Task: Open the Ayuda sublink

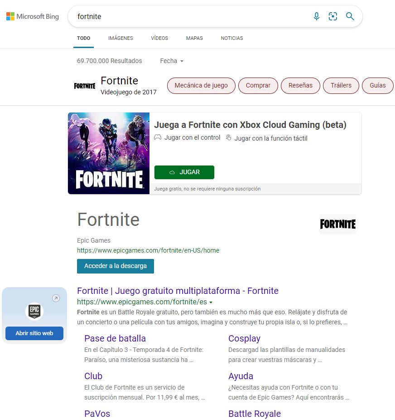Action: 241,376
